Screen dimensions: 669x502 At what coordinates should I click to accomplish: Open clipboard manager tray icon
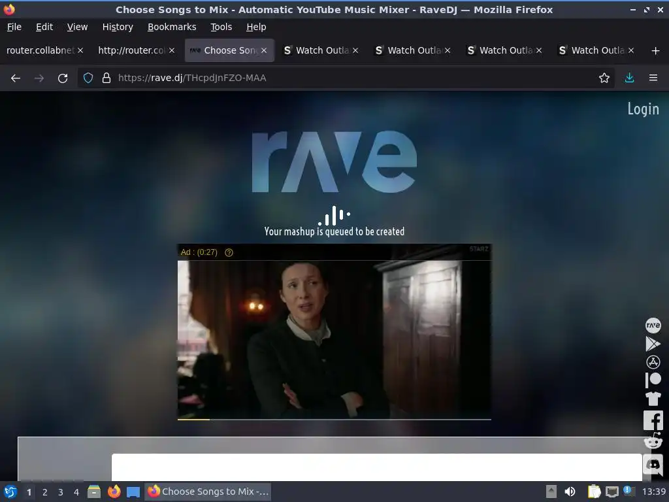[x=594, y=492]
